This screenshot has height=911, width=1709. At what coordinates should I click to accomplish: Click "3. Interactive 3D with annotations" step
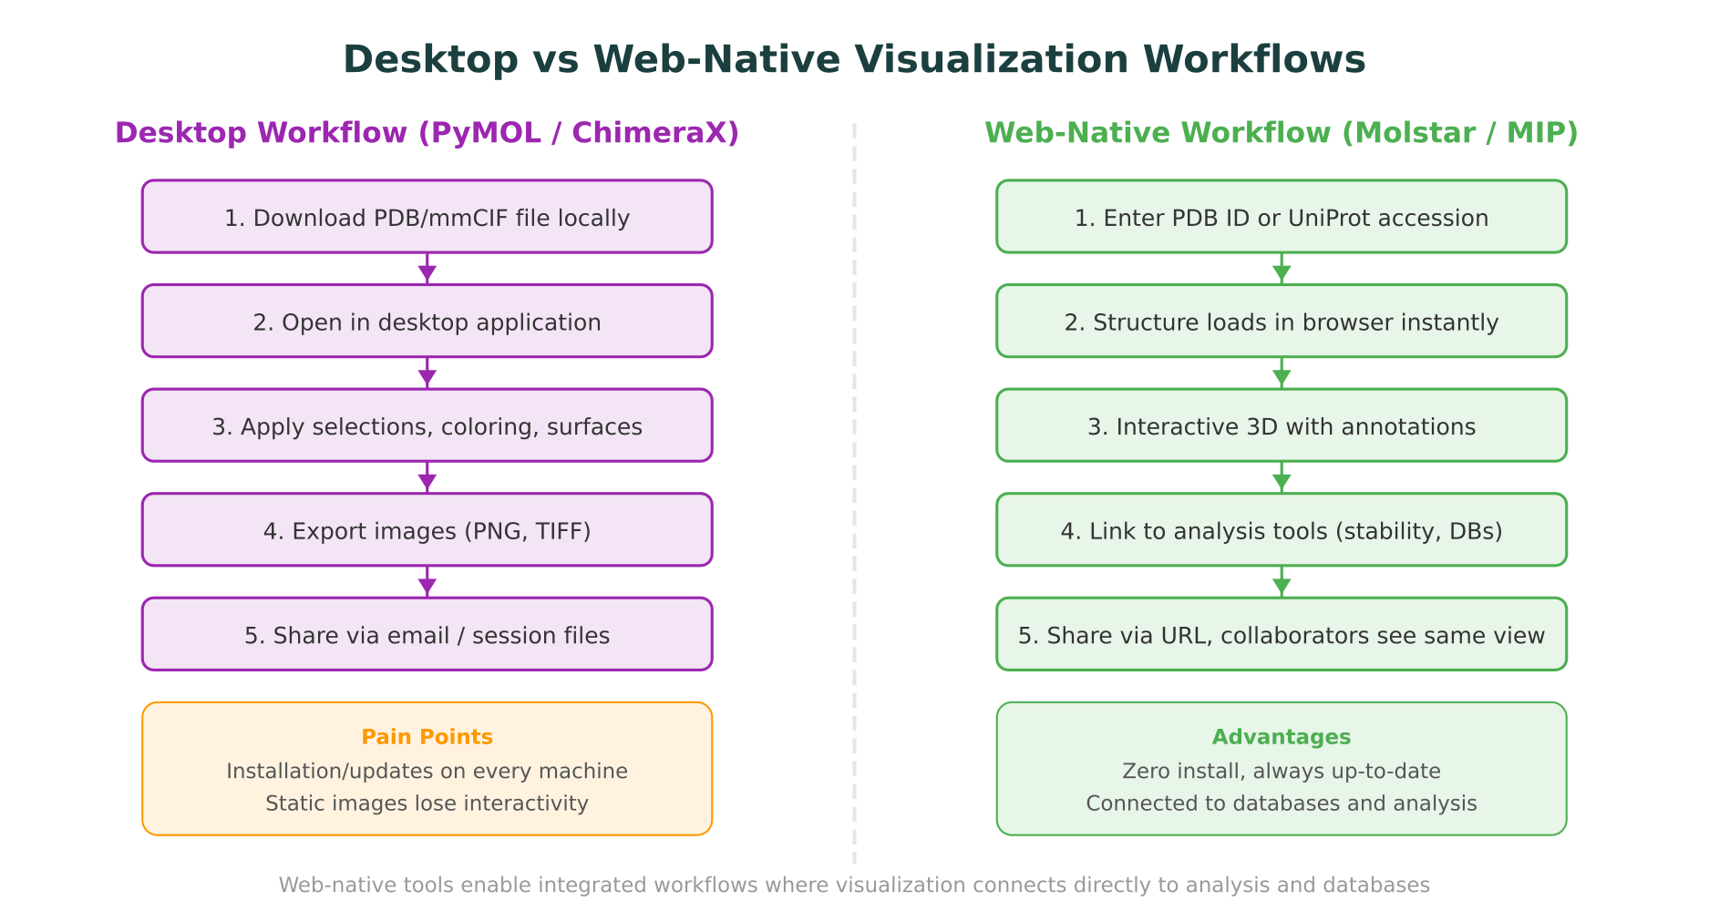(x=1282, y=425)
